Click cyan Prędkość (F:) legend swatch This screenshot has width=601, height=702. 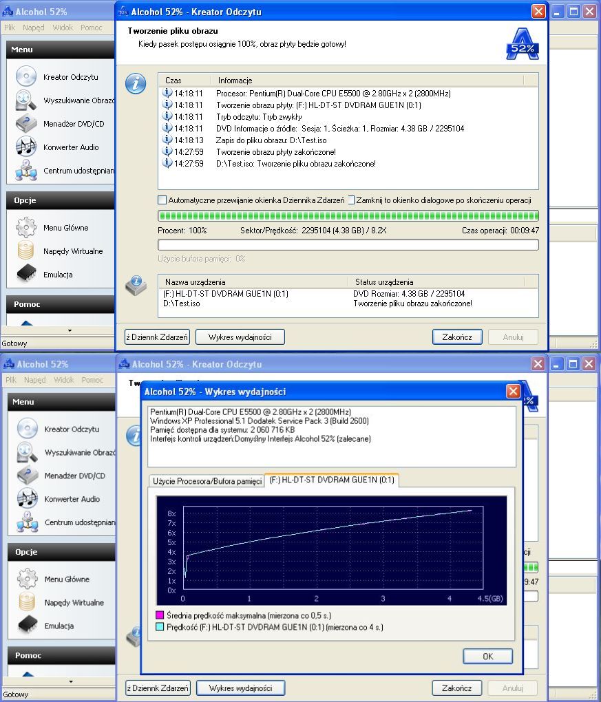pos(160,627)
